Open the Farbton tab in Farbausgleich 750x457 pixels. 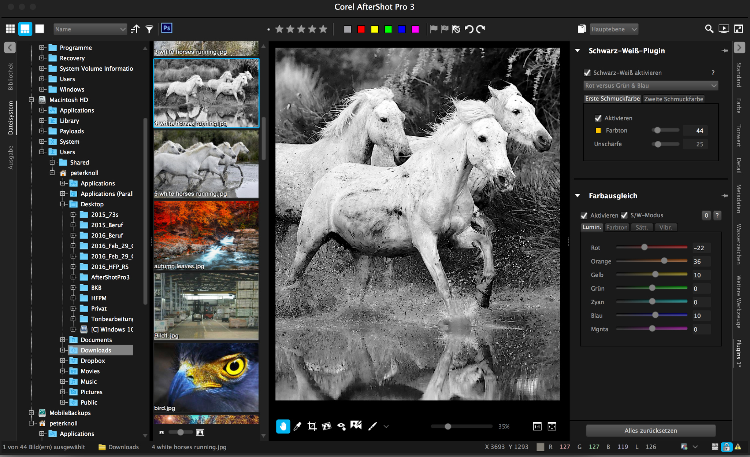(617, 227)
